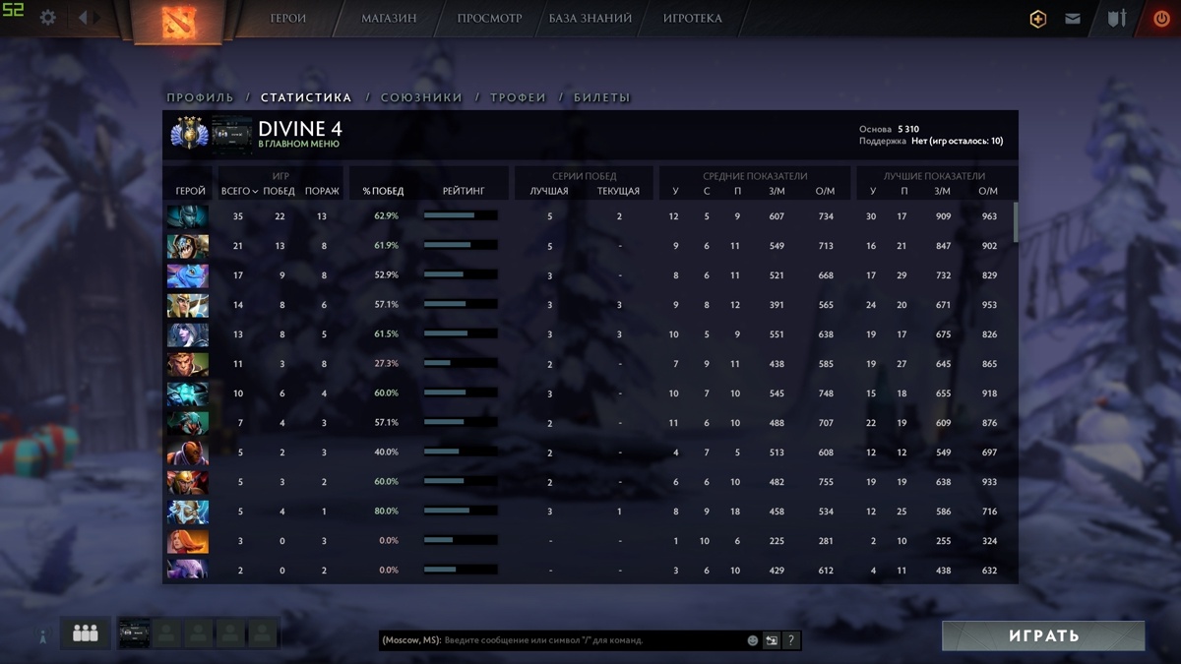
Task: Click the player avatar in party bar
Action: [134, 634]
